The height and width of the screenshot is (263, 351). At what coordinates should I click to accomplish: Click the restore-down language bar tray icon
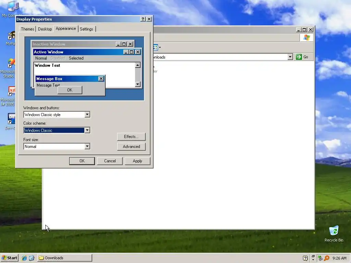point(313,256)
